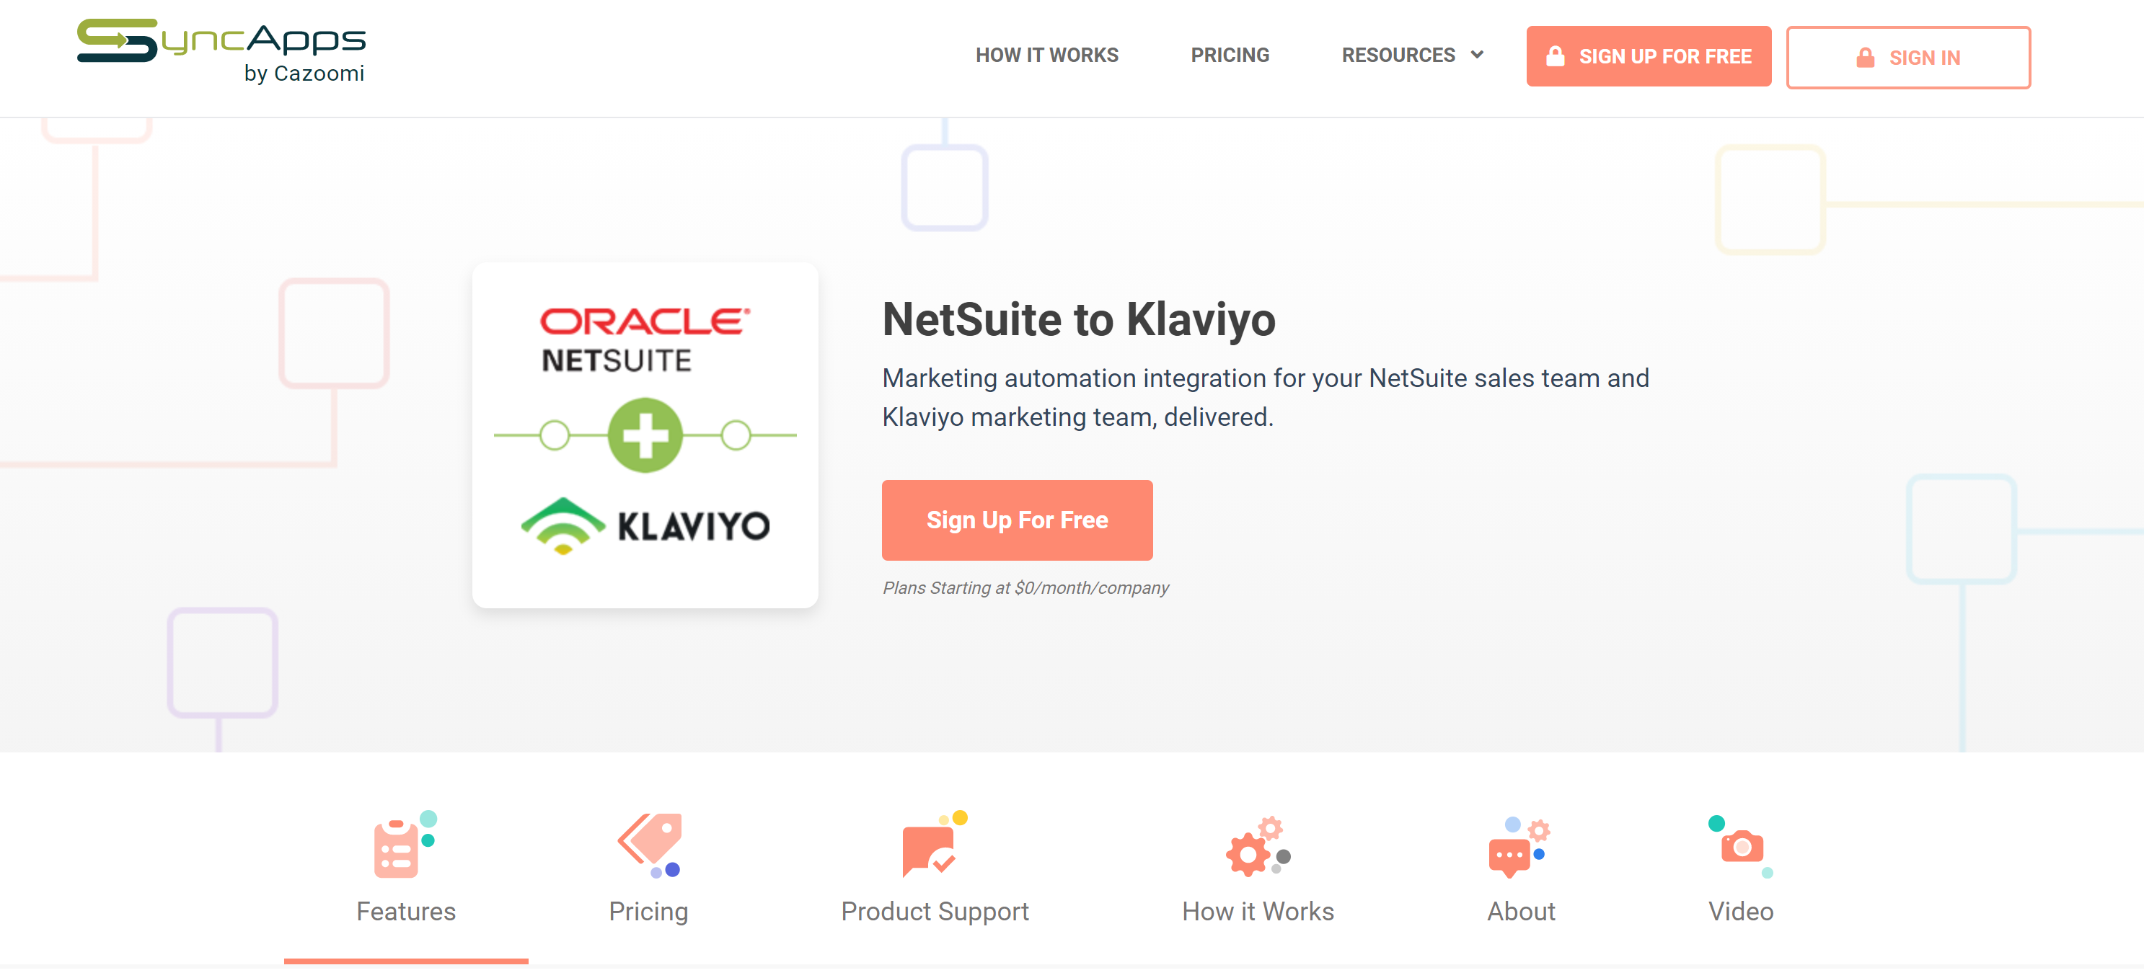
Task: Click the Sign Up For Free header button
Action: [1648, 55]
